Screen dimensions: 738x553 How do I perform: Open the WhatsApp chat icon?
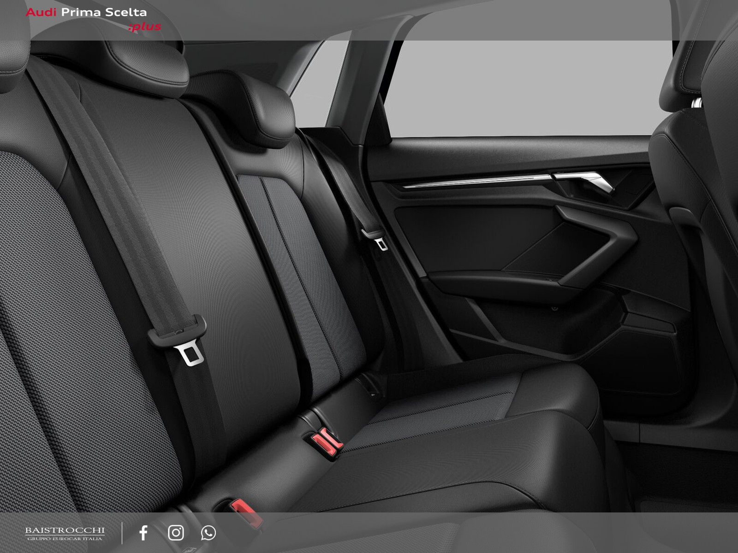(x=208, y=533)
